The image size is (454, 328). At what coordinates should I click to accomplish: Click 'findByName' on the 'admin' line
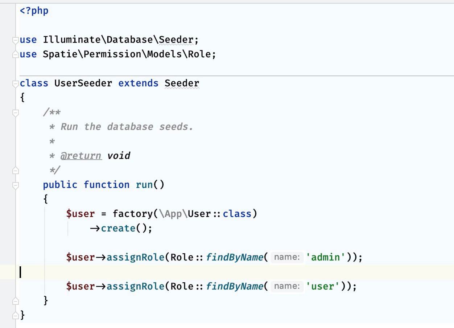(235, 257)
